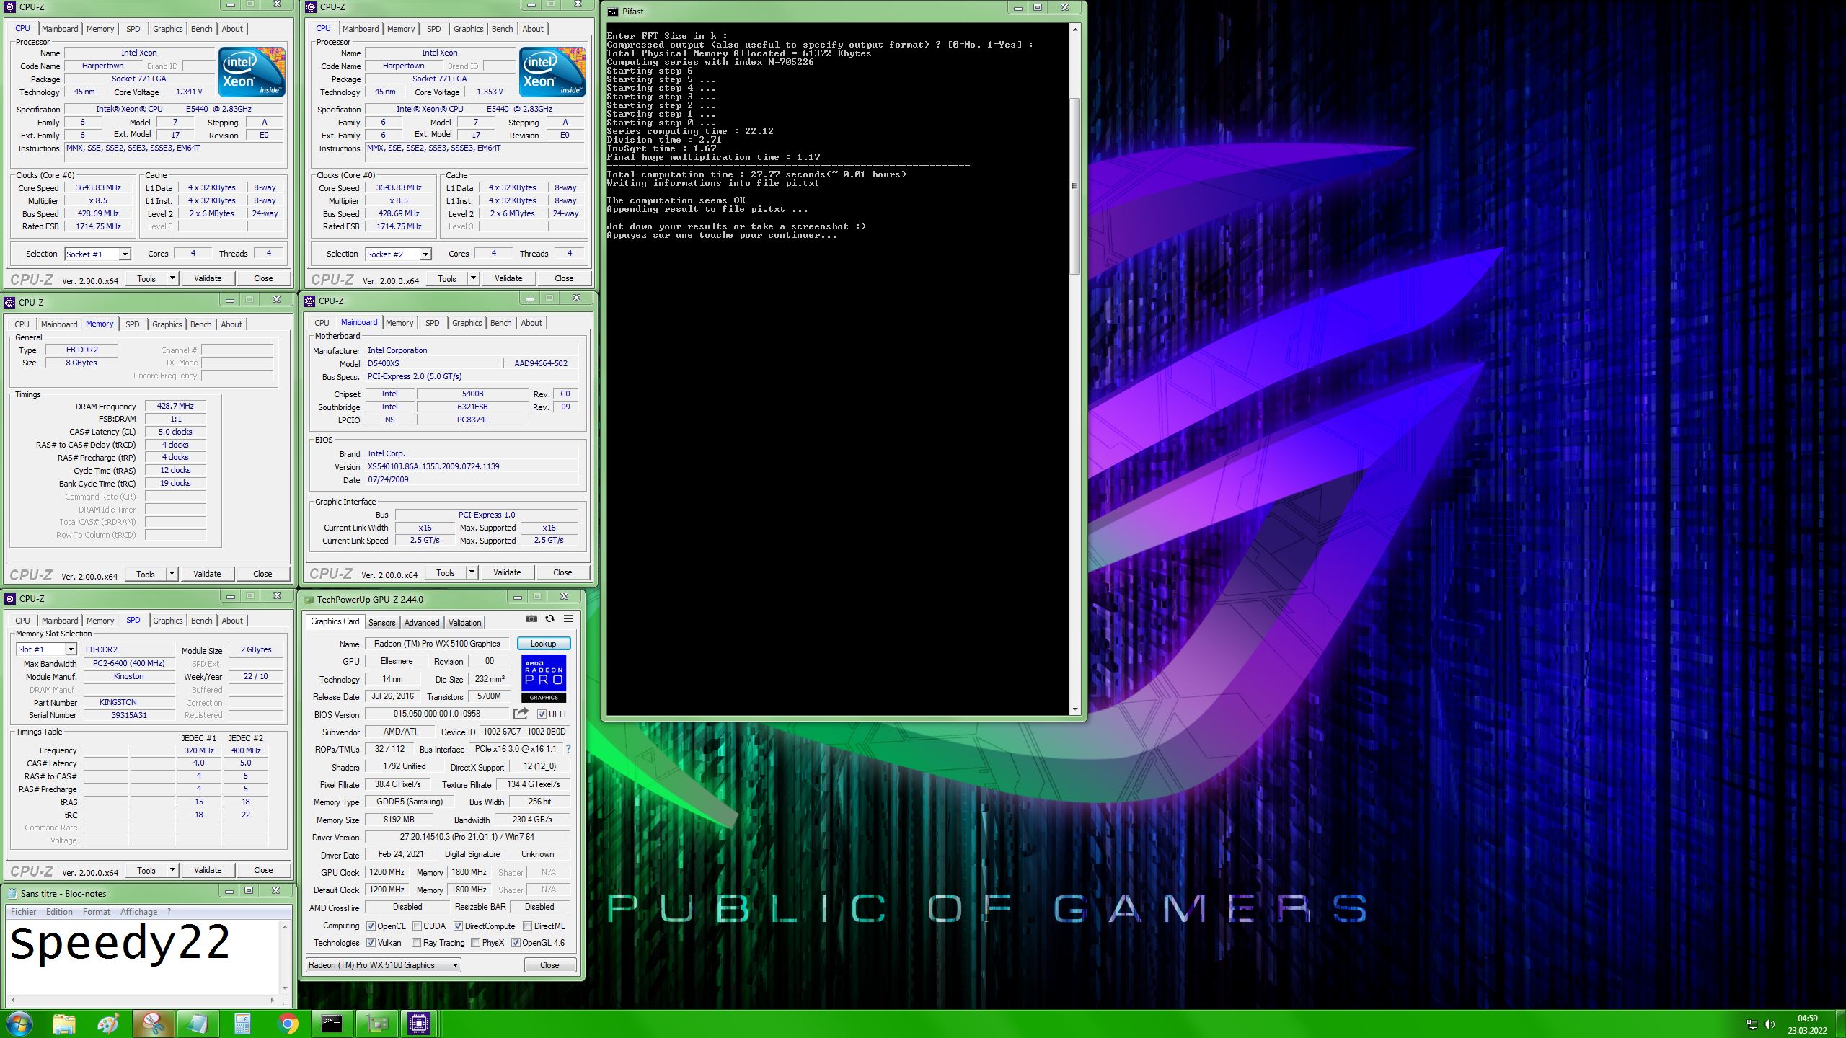This screenshot has width=1846, height=1038.
Task: Click the Bus Interface question mark icon
Action: tap(568, 749)
